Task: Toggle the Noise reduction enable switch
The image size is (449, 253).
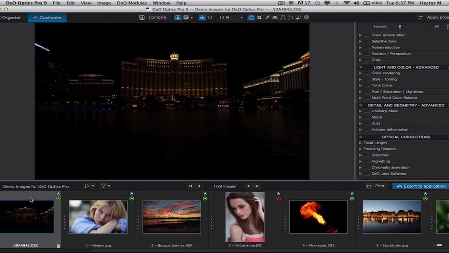Action: pos(367,48)
